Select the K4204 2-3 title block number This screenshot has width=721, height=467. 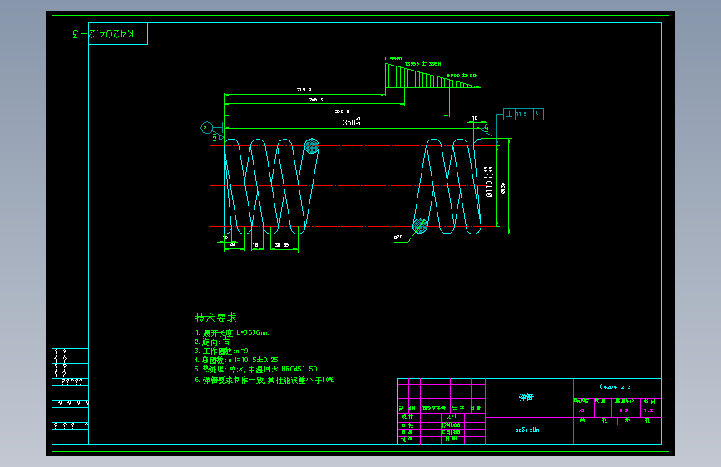click(x=615, y=386)
